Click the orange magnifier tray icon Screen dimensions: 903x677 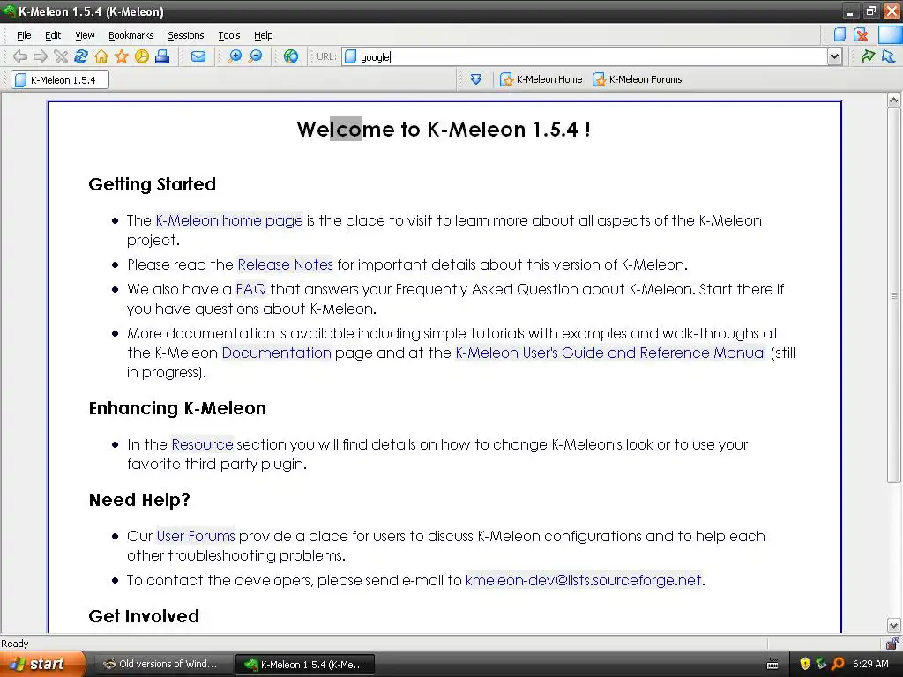pos(838,664)
